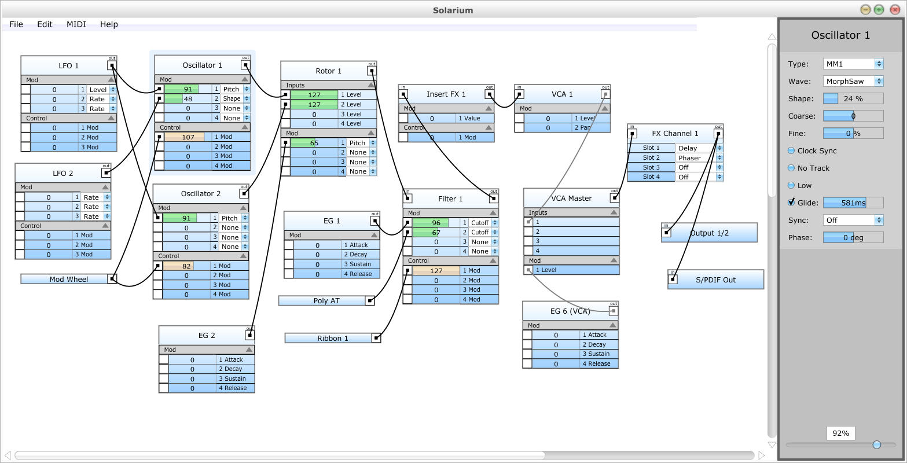
Task: Click the Insert FX 1 out port
Action: point(490,94)
